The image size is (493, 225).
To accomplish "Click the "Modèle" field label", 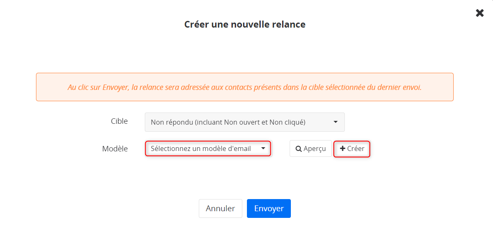I will tap(115, 148).
